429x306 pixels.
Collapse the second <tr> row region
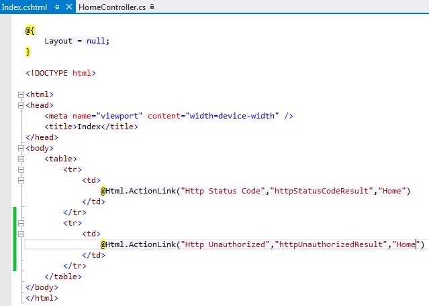[x=21, y=223]
